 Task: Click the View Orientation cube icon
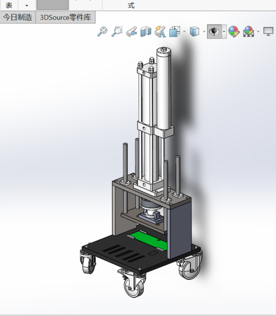tap(175, 32)
